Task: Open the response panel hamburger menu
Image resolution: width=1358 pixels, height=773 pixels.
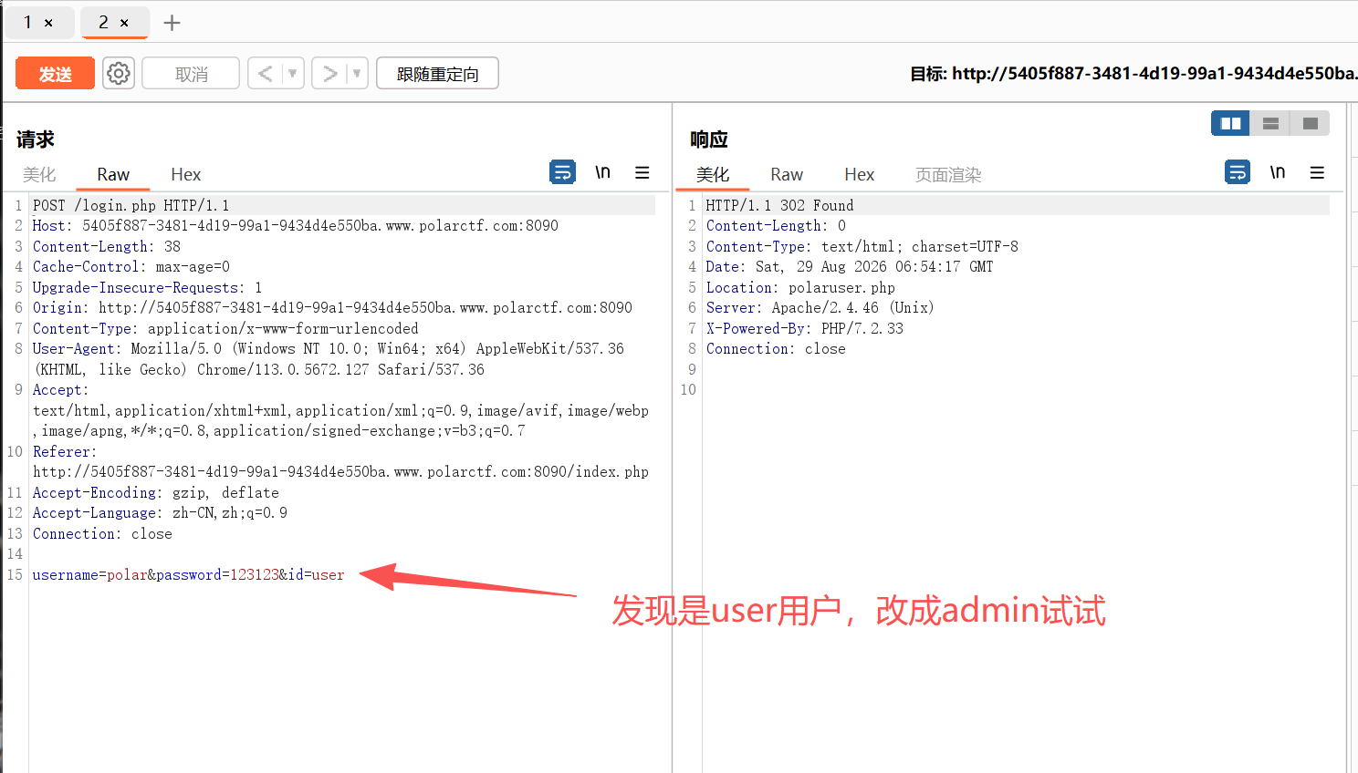Action: [x=1317, y=172]
